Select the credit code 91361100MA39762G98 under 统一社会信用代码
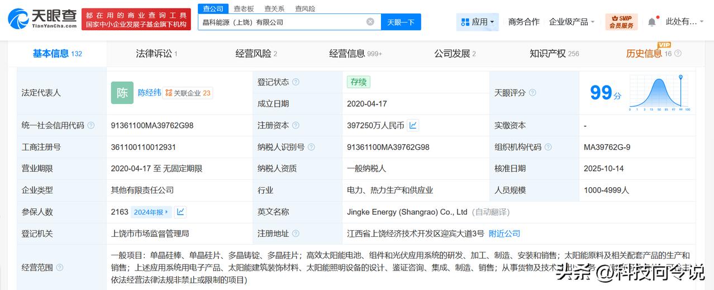 [152, 126]
